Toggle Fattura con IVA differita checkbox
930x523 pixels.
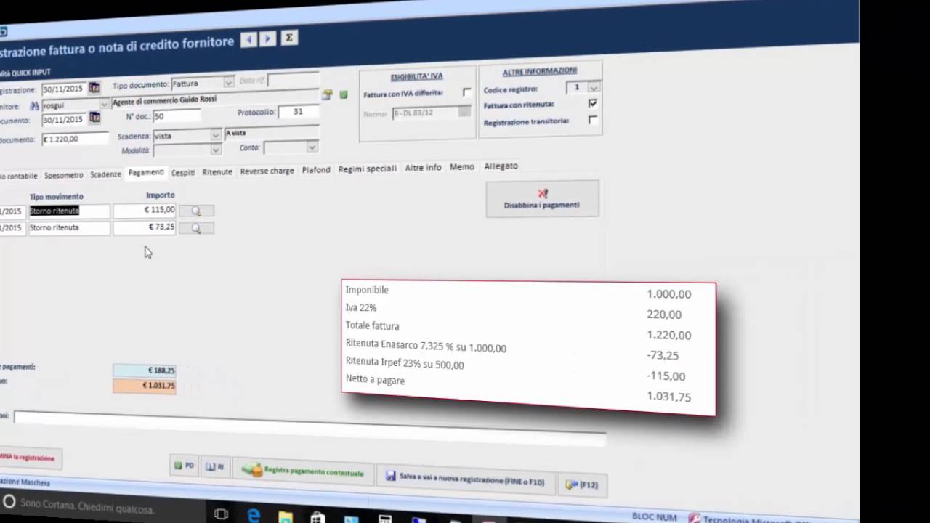466,92
